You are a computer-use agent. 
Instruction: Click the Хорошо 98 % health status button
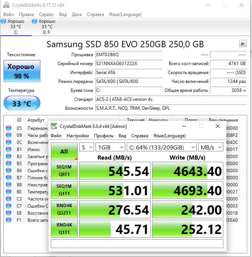(22, 71)
